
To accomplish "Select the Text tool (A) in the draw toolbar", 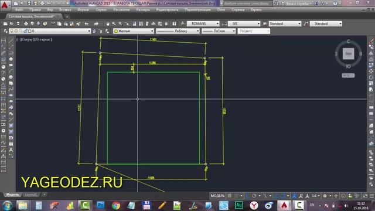I will tap(11, 150).
